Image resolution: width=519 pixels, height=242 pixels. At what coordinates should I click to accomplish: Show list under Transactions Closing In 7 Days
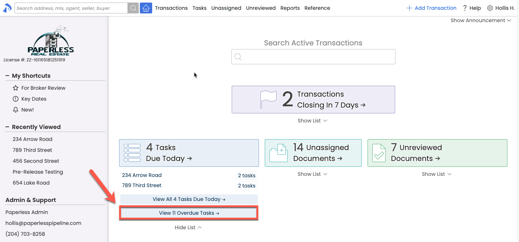[312, 121]
